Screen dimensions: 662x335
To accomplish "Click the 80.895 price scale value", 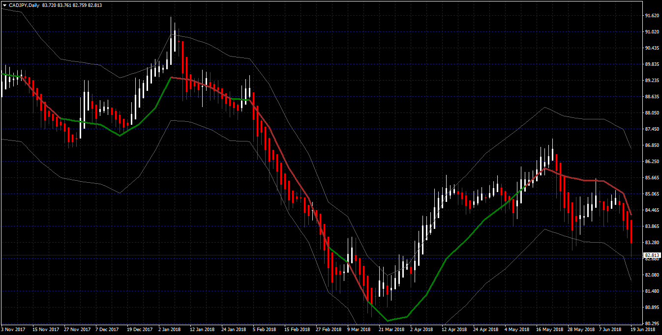I will click(652, 307).
